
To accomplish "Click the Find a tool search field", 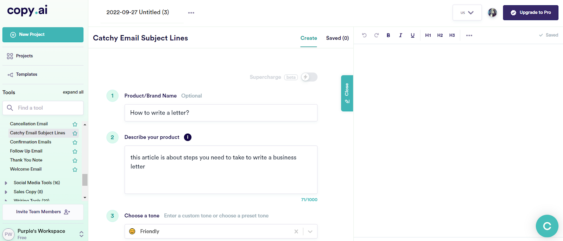I will coord(43,108).
